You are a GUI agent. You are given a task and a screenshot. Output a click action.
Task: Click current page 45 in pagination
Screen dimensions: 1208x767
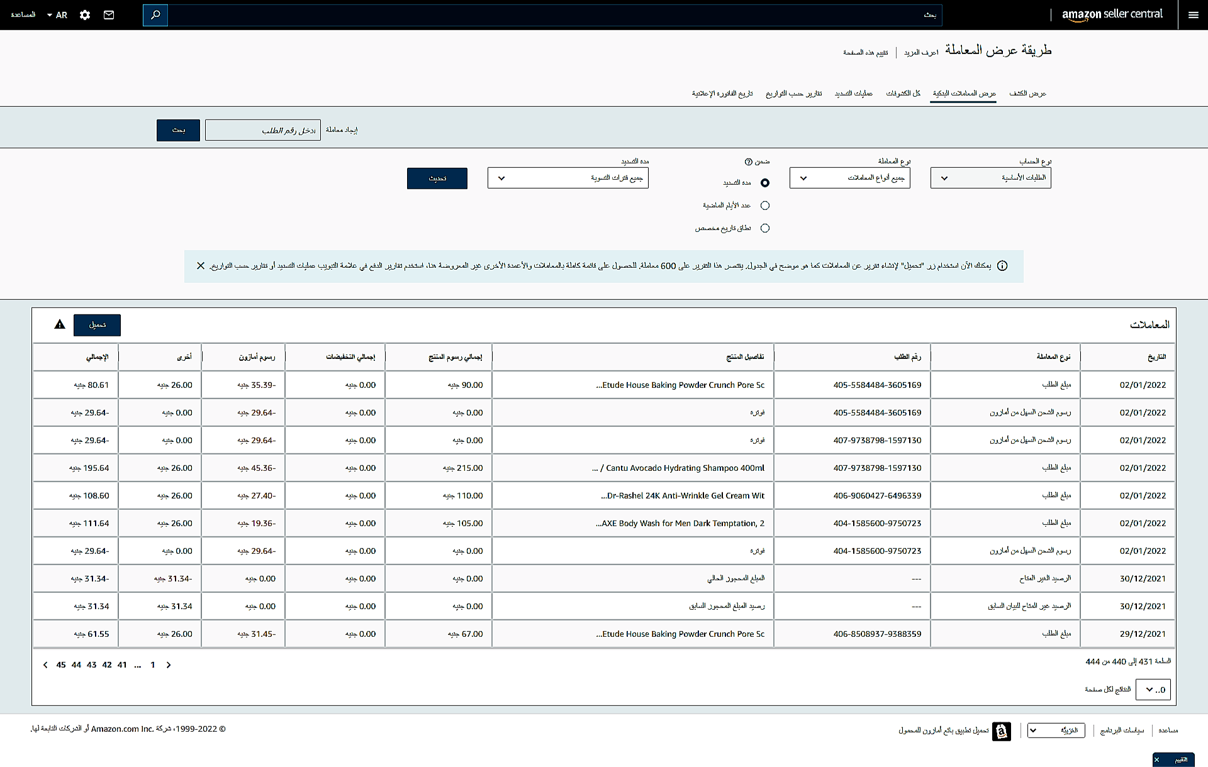pyautogui.click(x=61, y=665)
